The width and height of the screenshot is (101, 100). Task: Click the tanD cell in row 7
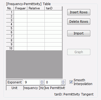pyautogui.click(x=53, y=36)
